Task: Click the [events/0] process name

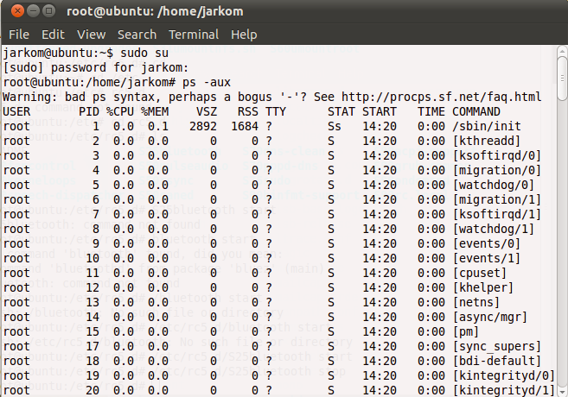Action: pos(487,243)
